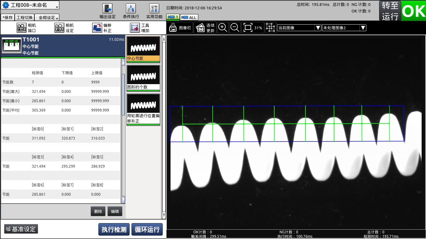The width and height of the screenshot is (426, 239).
Task: Click the 总时间 195.81ms readout
Action: tap(312, 4)
